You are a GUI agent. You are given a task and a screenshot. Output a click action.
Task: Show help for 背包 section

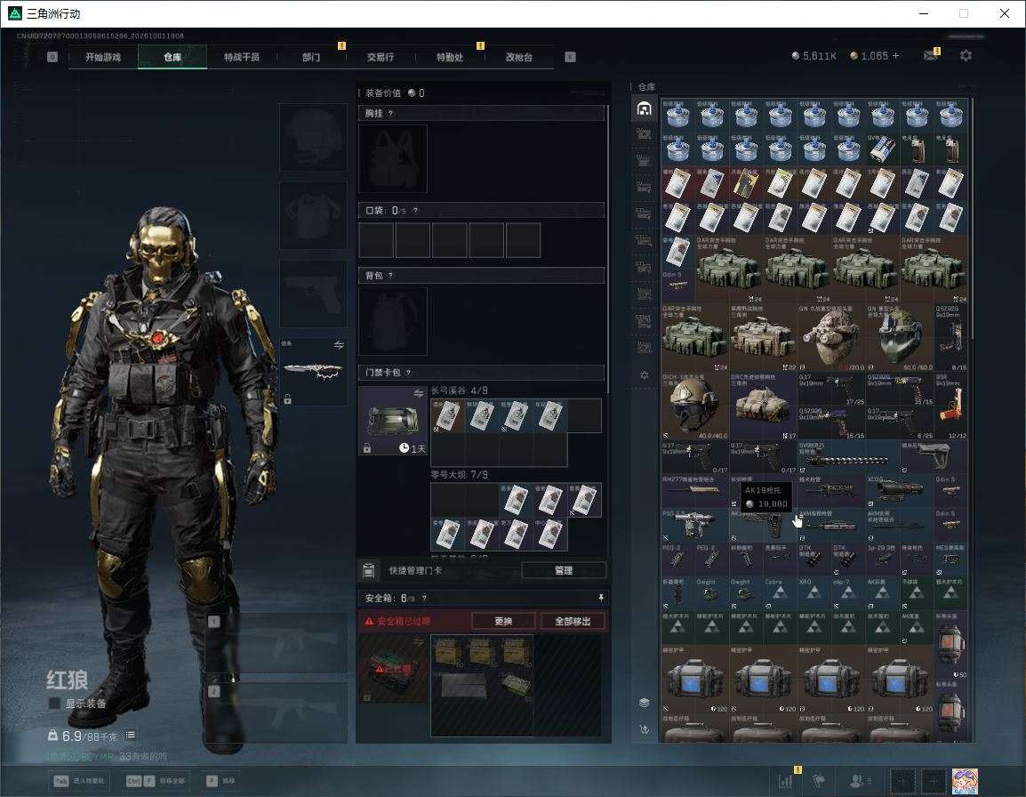[390, 276]
